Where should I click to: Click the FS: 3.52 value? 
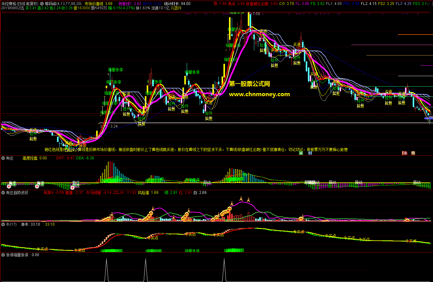coord(317,4)
